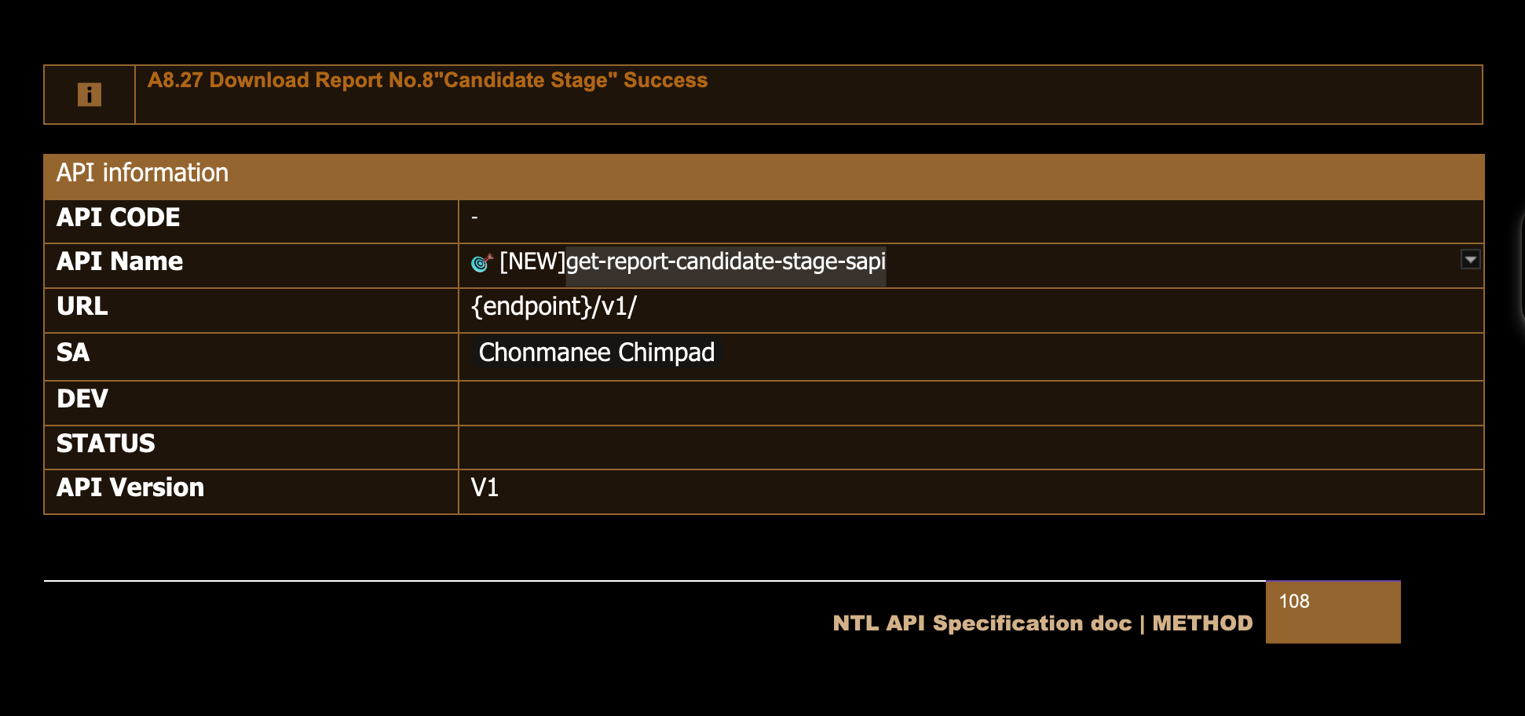The height and width of the screenshot is (716, 1525).
Task: Click the page number 108 box
Action: (x=1333, y=612)
